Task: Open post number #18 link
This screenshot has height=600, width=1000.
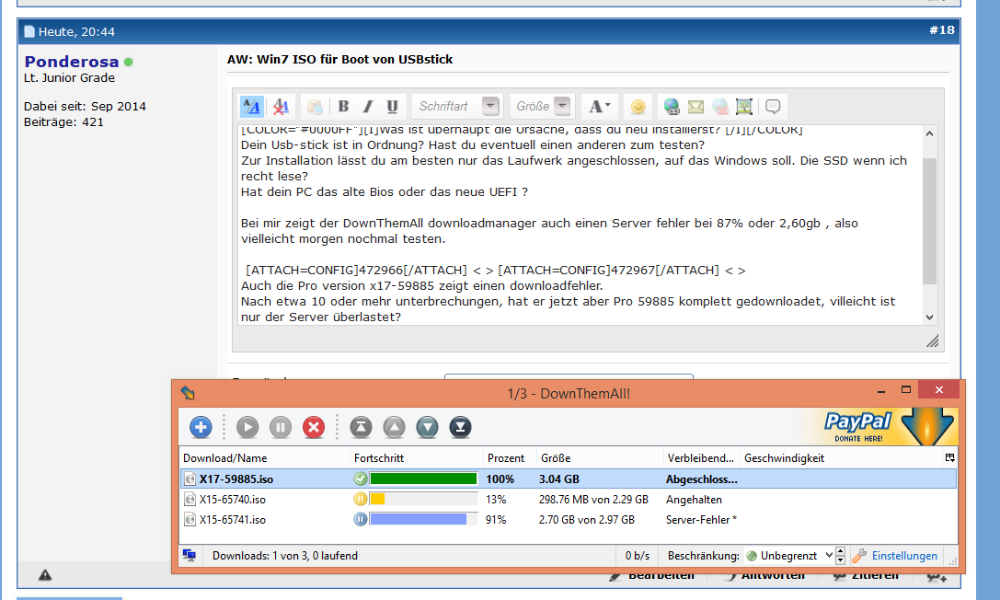Action: coord(942,30)
